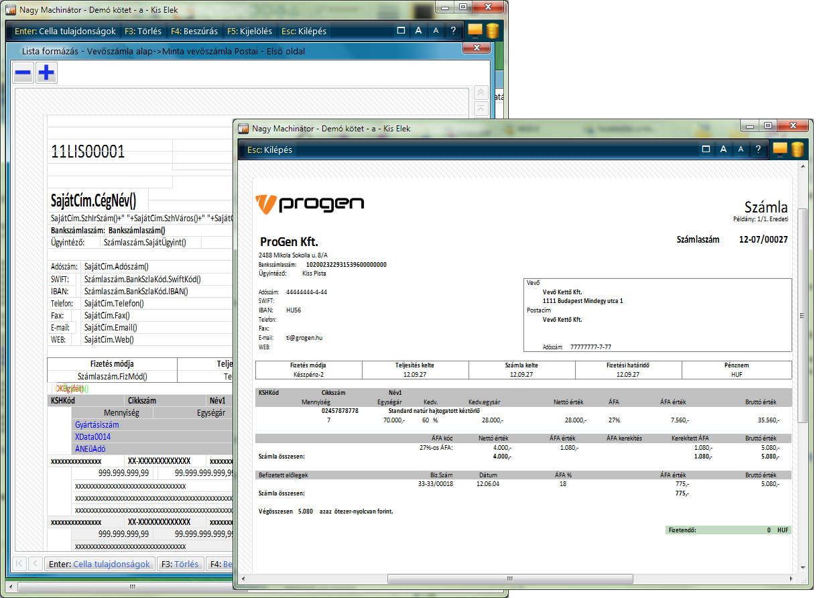Click the gold coins icon in front window
Screen dimensions: 819x598
tap(798, 149)
